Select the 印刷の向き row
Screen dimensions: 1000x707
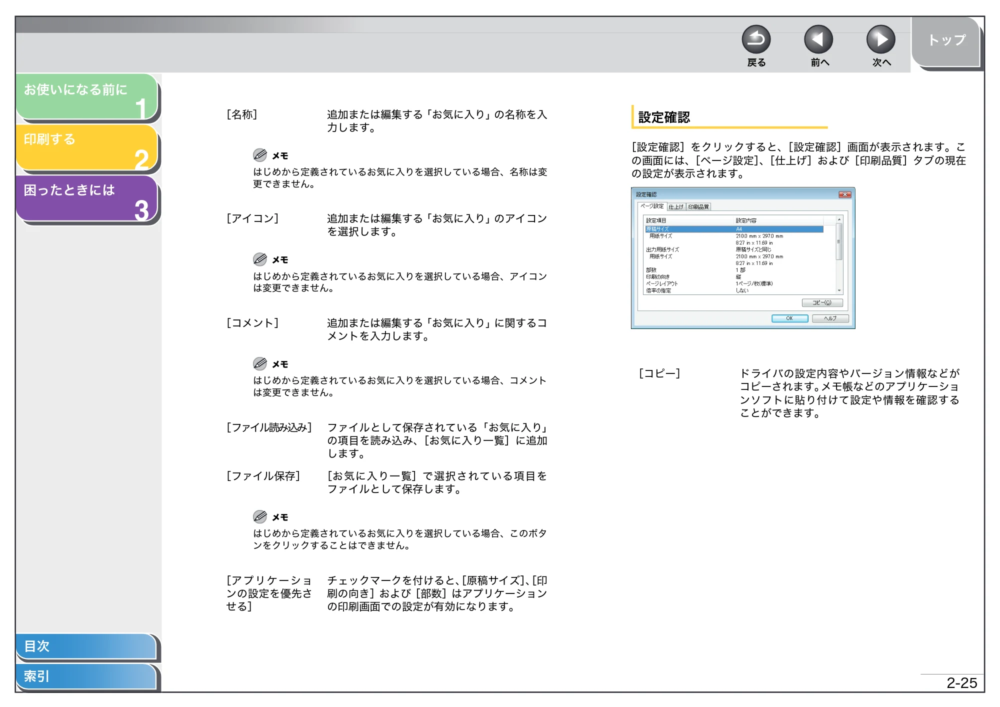(734, 277)
